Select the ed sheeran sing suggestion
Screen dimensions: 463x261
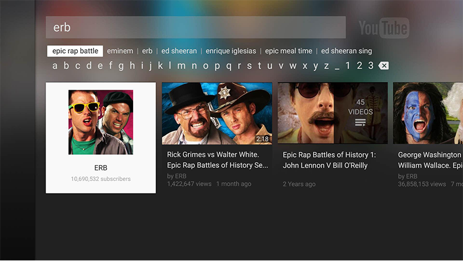click(x=347, y=51)
